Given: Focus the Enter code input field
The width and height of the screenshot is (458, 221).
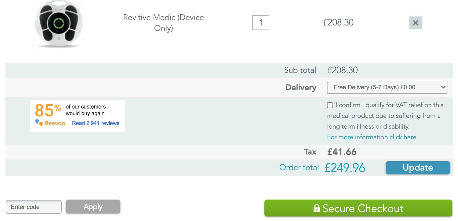Looking at the screenshot, I should 34,207.
